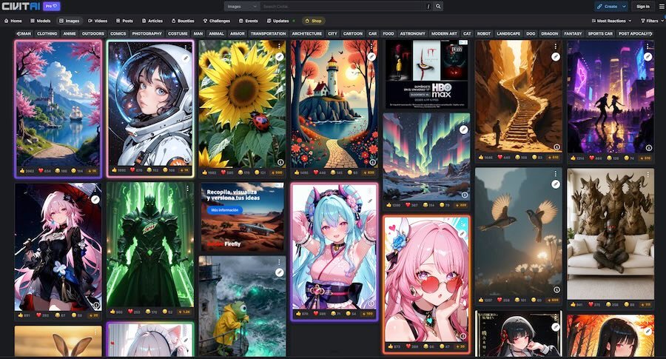
Task: Open the Events tab
Action: click(249, 21)
